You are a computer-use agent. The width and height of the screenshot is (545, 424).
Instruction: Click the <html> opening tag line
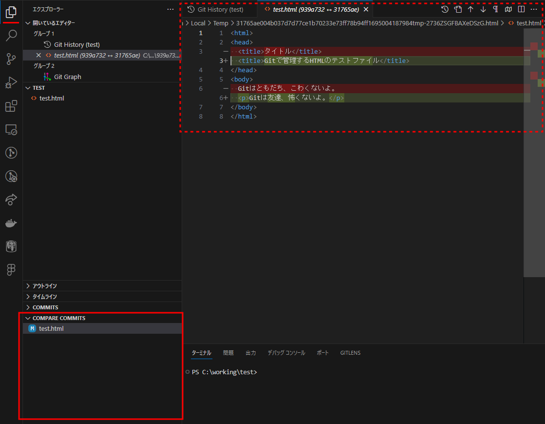click(242, 33)
